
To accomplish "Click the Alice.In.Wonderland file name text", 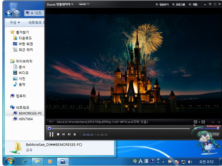I will coord(102,122).
